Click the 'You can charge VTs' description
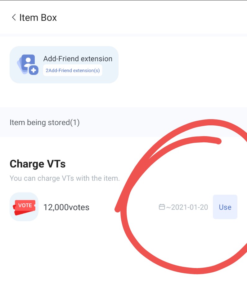 coord(65,178)
